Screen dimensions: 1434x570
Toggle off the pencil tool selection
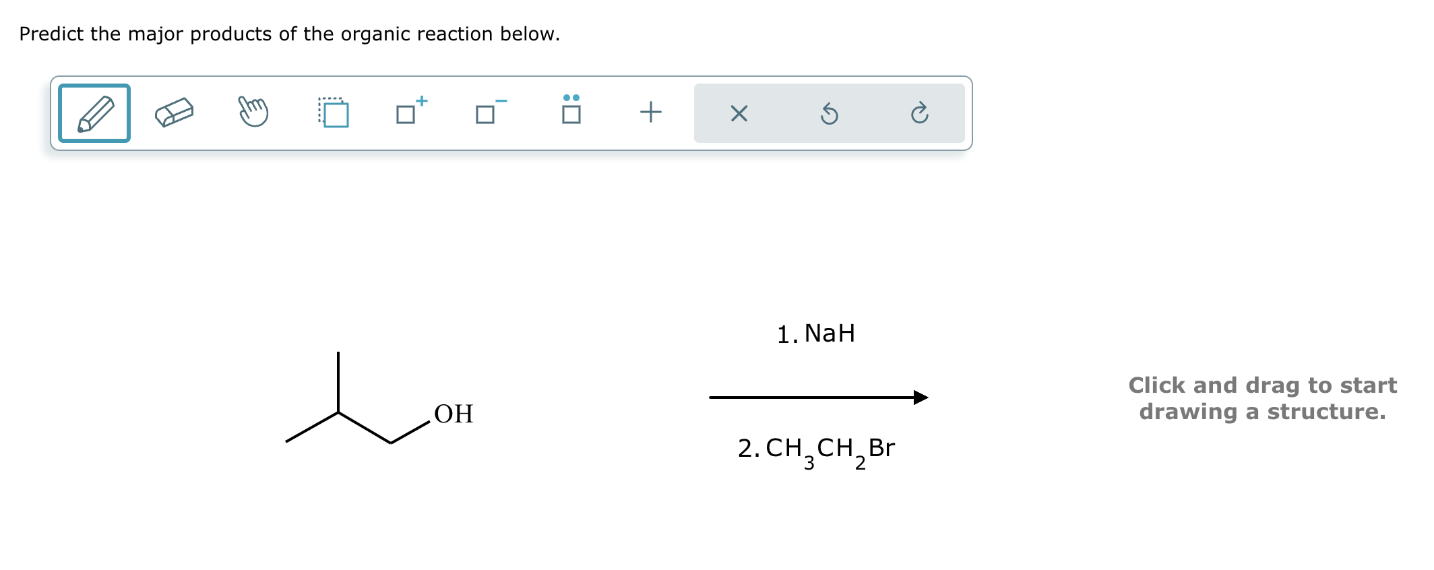click(94, 113)
